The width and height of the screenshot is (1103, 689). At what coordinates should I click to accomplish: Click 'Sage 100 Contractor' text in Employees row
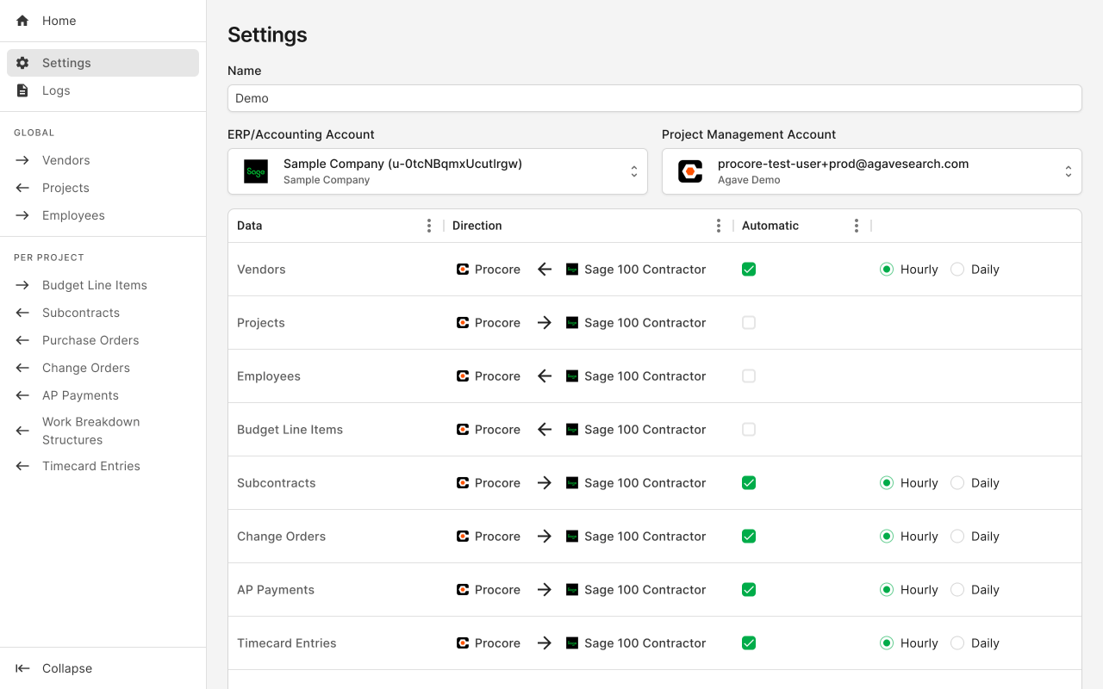click(645, 376)
